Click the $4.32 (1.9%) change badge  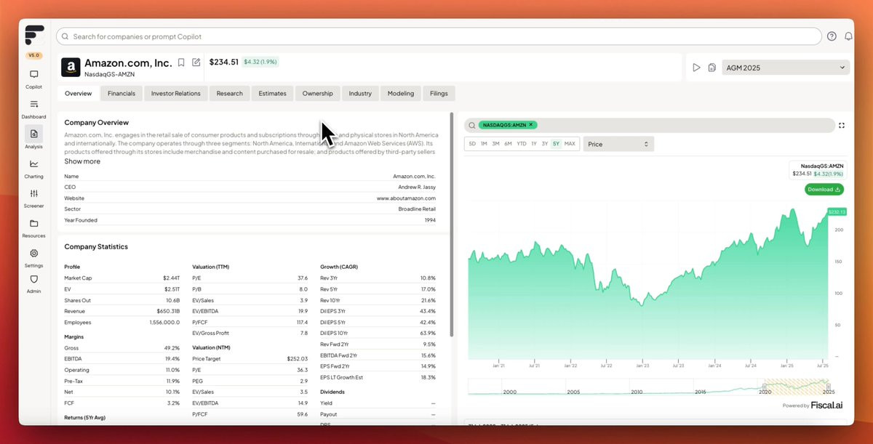260,62
